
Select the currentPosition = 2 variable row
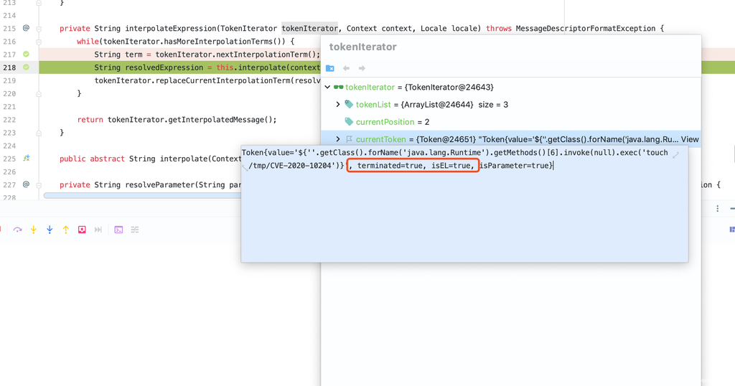pyautogui.click(x=392, y=122)
